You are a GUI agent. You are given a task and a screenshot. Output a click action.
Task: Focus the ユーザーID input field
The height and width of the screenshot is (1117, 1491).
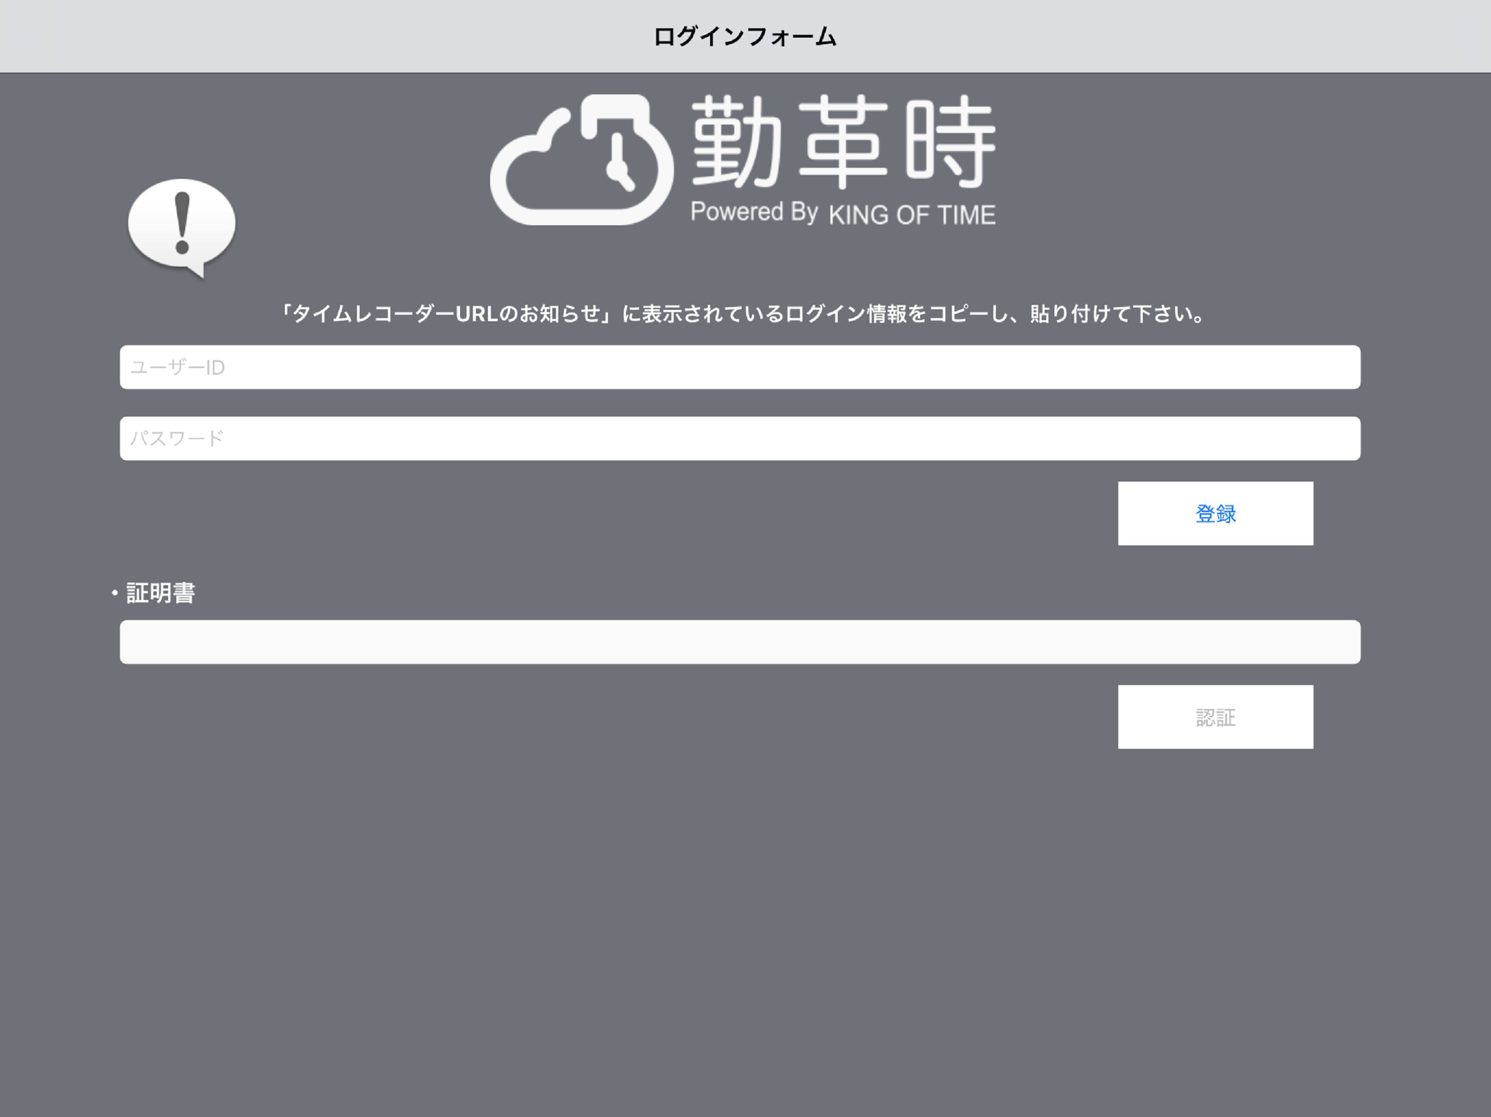pyautogui.click(x=740, y=367)
